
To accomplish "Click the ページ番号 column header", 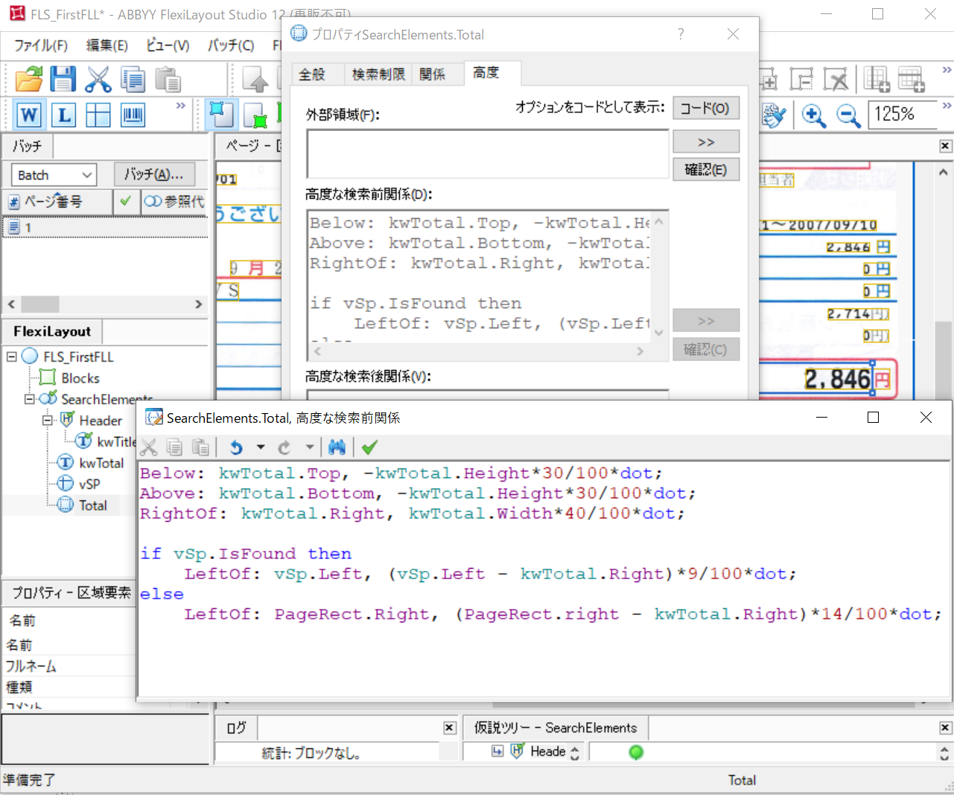I will click(58, 202).
